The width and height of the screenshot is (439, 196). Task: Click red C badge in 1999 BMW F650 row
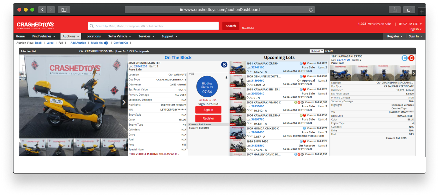(x=305, y=141)
